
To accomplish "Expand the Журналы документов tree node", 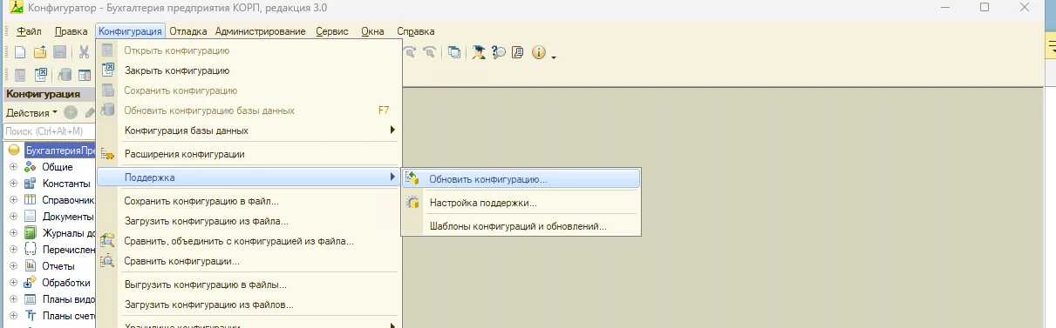I will pos(14,233).
